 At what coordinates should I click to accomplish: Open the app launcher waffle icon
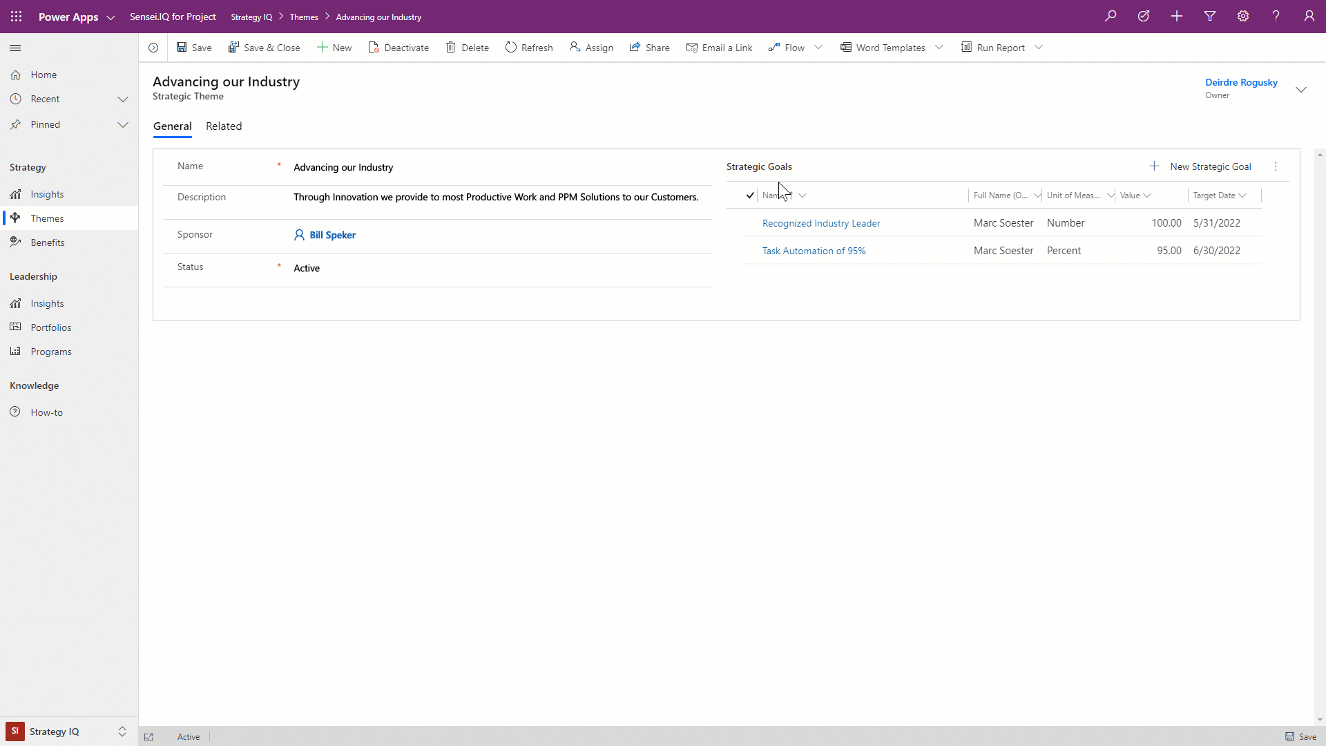tap(17, 17)
